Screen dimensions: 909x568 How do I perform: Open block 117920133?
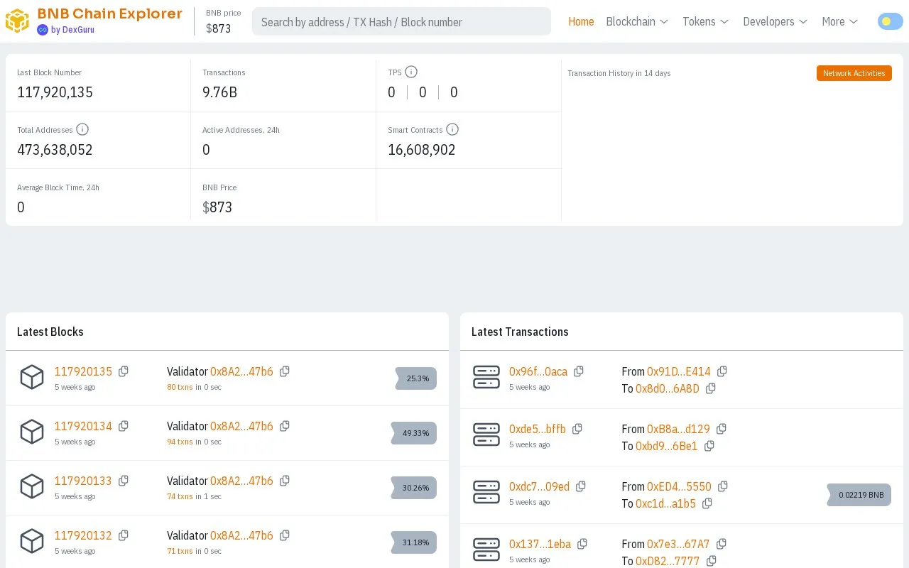tap(83, 481)
